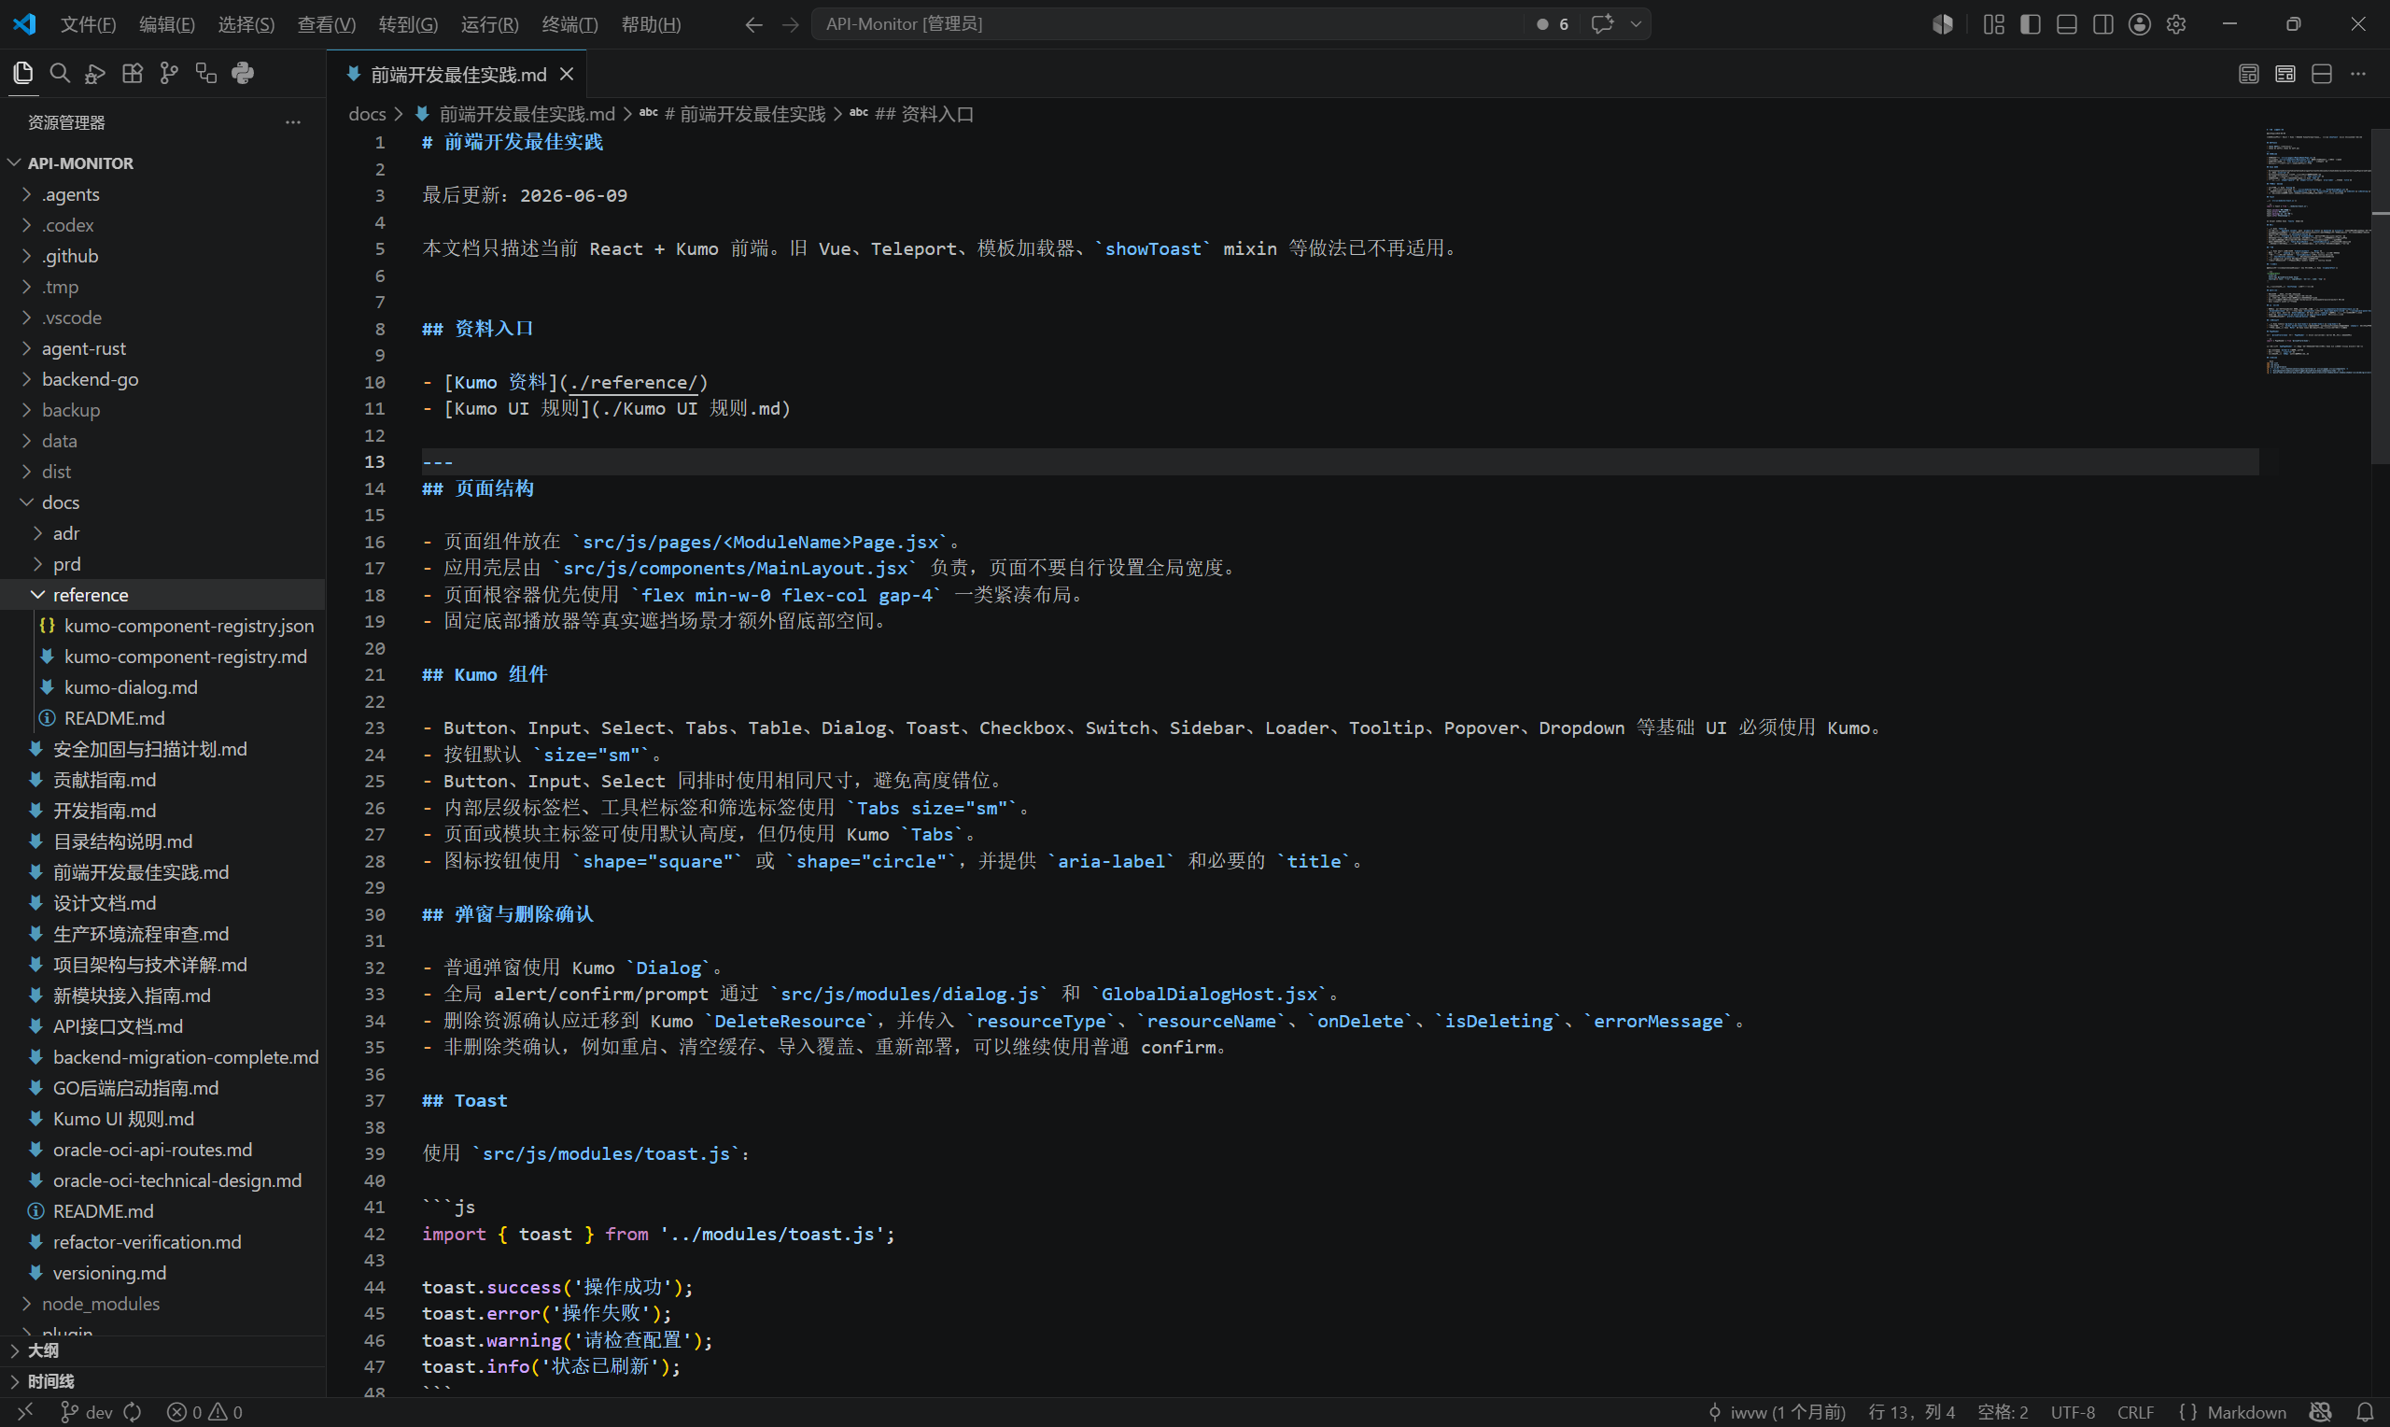Click the Explorer panel more actions ellipsis
Screen dimensions: 2390x1427
(x=293, y=122)
